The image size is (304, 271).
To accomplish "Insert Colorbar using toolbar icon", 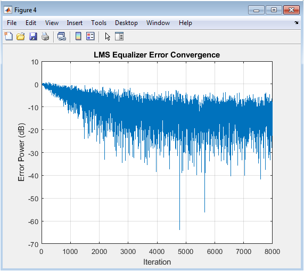I will point(78,36).
